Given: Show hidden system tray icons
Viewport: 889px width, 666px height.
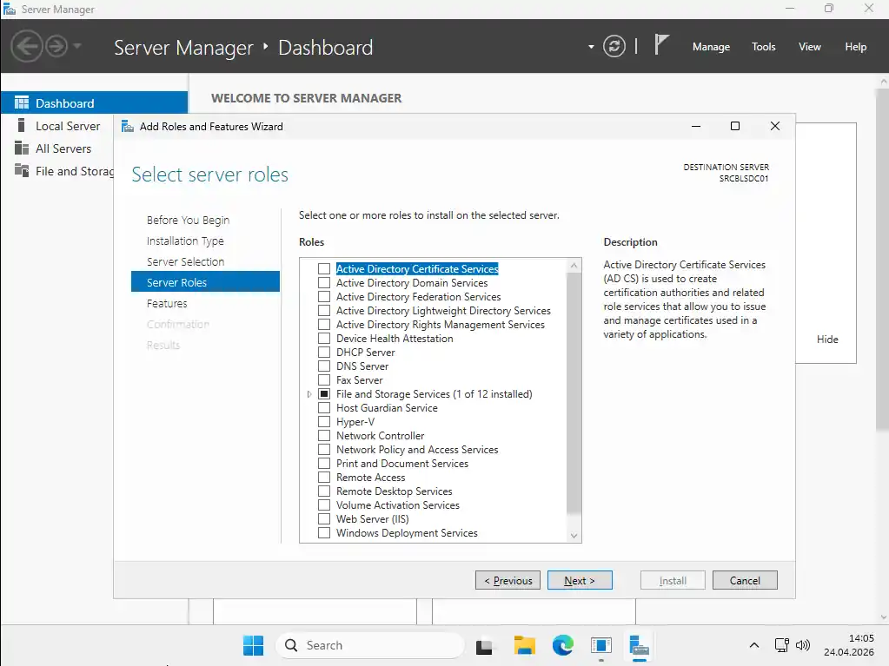Looking at the screenshot, I should [x=754, y=645].
